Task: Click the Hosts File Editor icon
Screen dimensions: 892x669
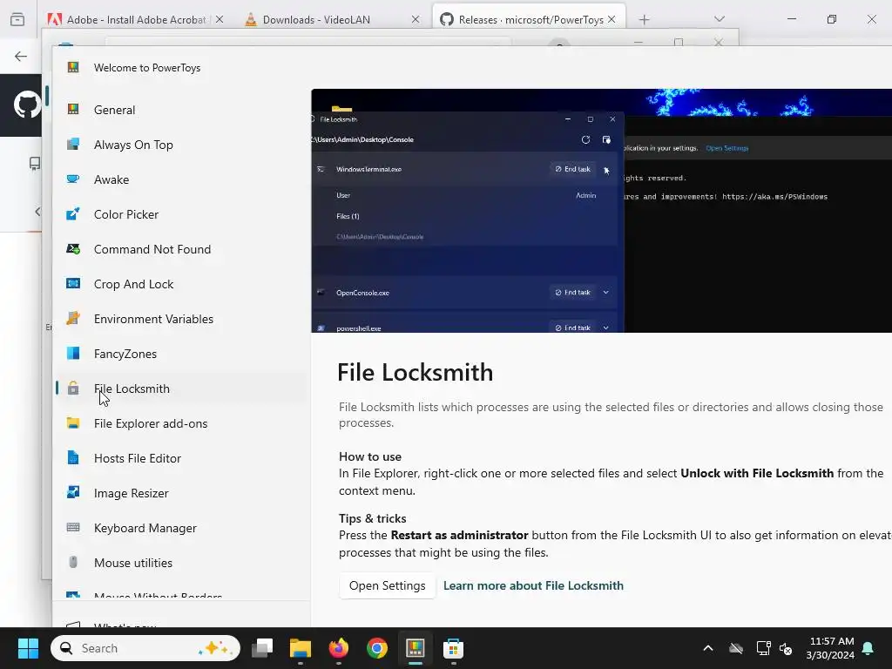Action: coord(73,457)
